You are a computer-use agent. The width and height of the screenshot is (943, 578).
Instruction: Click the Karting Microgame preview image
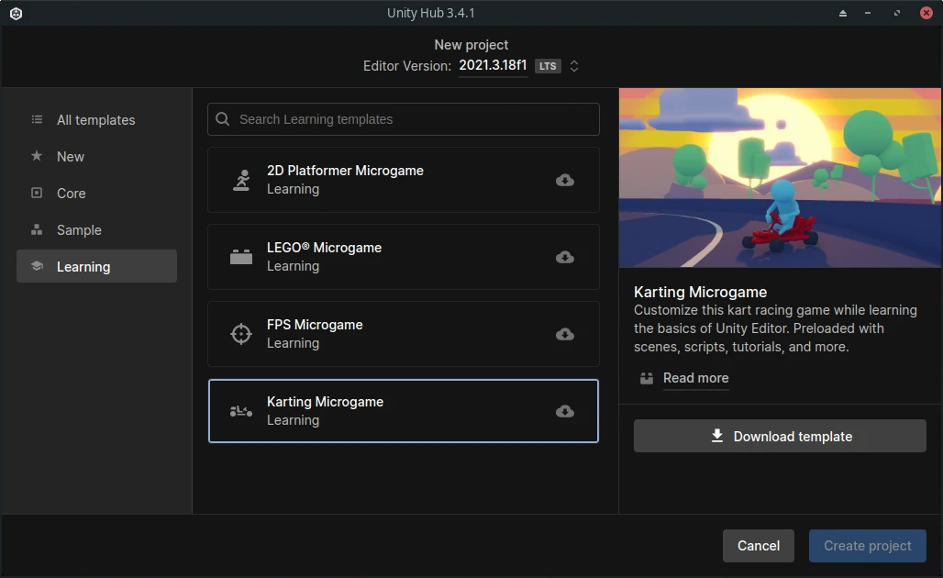click(x=780, y=178)
